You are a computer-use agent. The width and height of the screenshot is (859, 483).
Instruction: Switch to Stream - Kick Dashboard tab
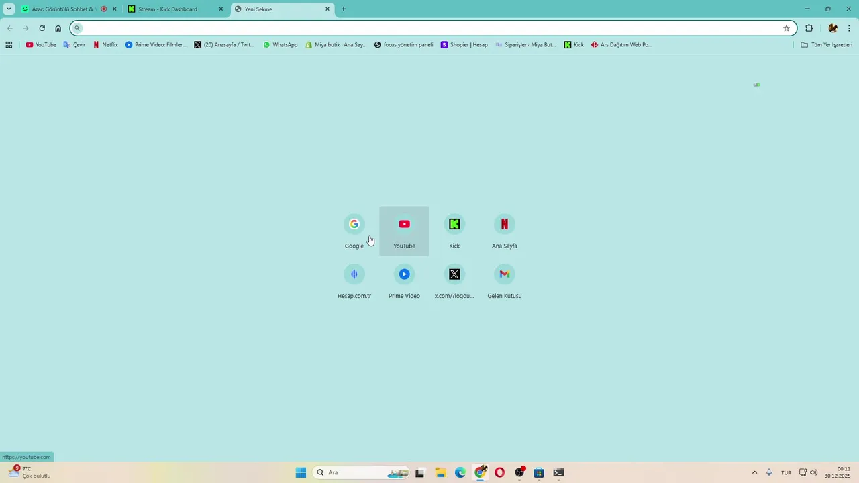[x=176, y=9]
